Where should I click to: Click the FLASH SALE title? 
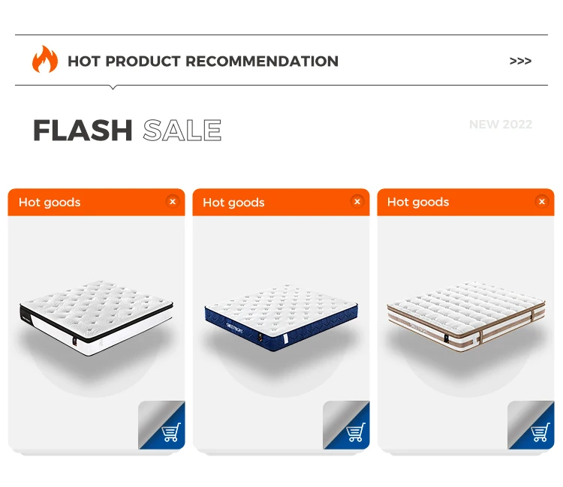(127, 131)
